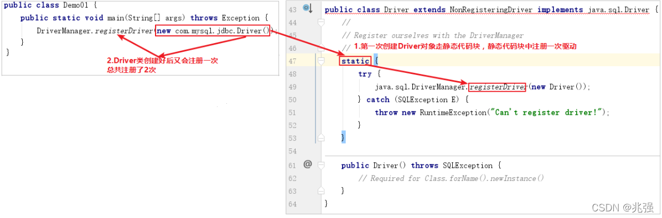Click 'throws Exception' in Demo01 main signature
The height and width of the screenshot is (218, 662).
click(226, 18)
